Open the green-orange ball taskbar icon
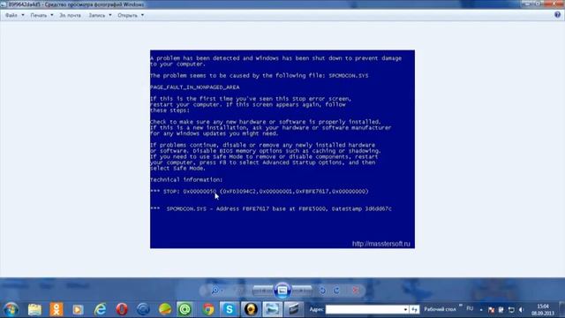Image resolution: width=565 pixels, height=318 pixels. (x=165, y=309)
